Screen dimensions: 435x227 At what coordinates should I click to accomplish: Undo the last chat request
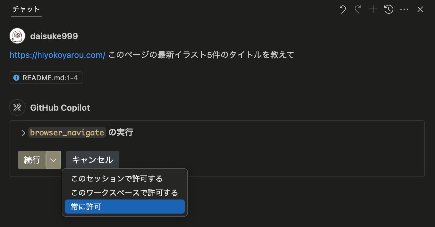point(342,9)
